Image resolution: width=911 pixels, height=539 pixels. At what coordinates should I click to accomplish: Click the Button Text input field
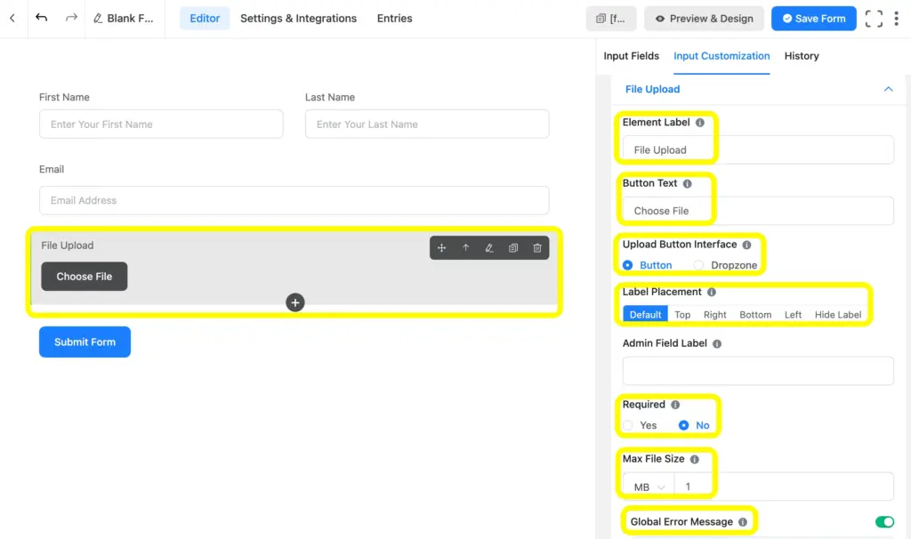(756, 211)
